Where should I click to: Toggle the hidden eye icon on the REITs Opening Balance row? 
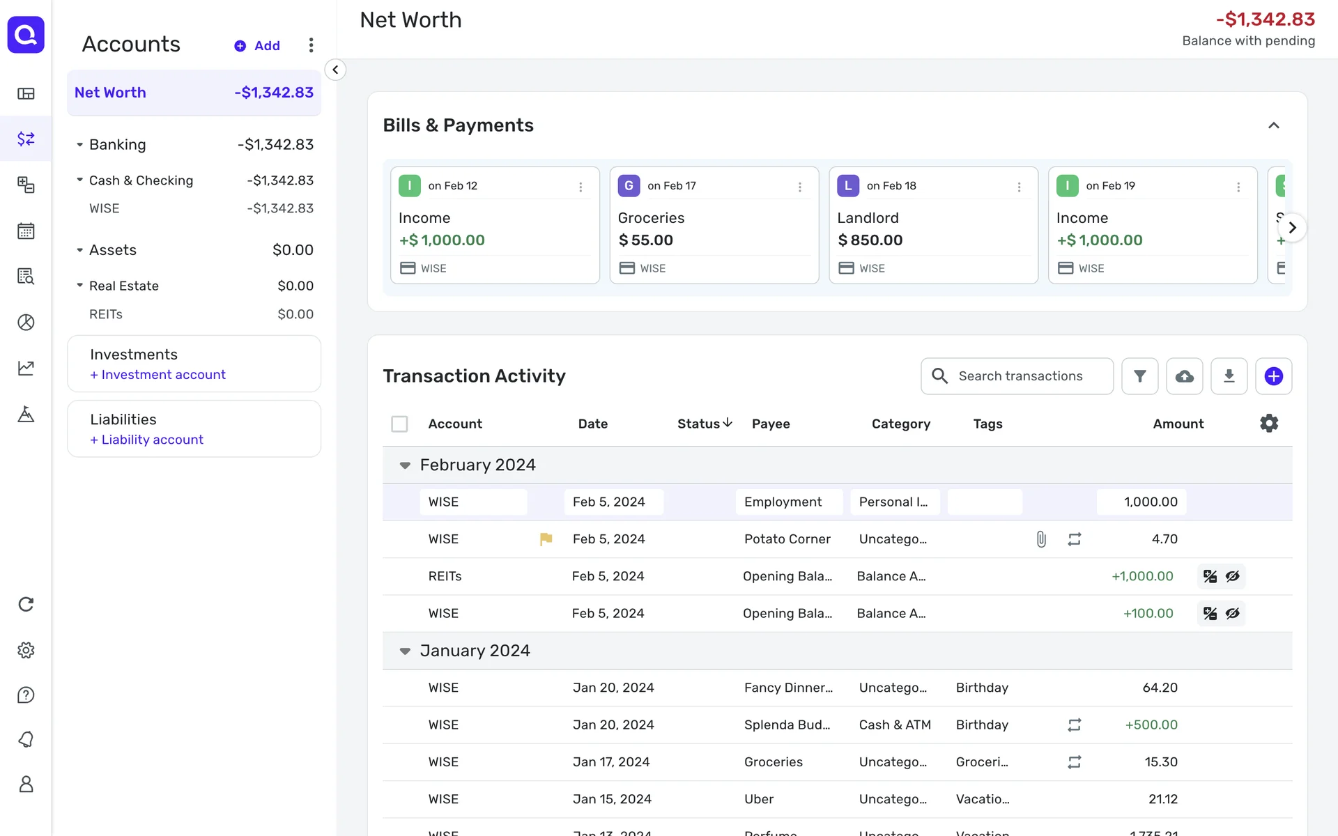tap(1233, 576)
